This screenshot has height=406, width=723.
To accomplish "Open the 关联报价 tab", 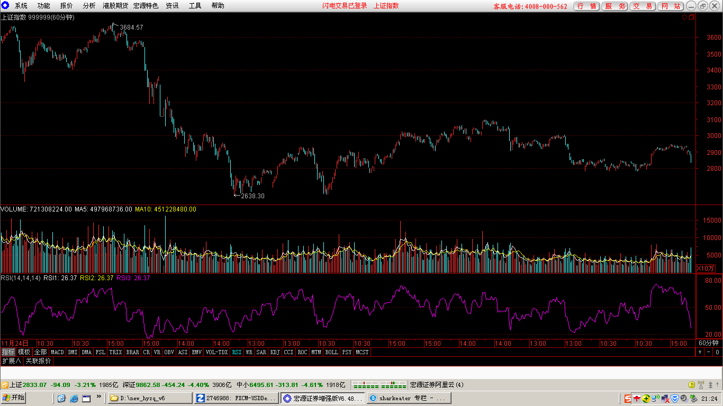I will click(x=39, y=361).
